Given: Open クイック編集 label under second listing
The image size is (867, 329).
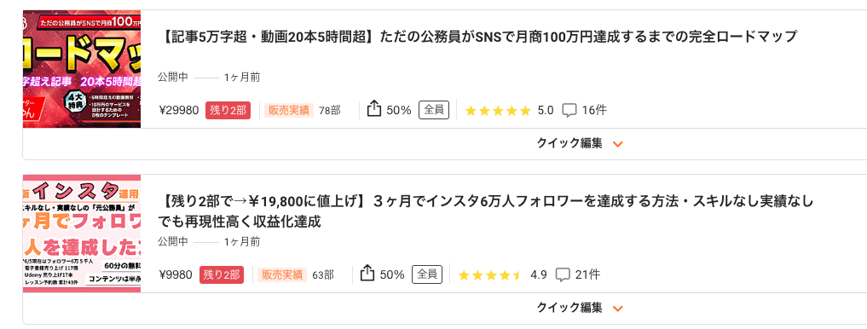Looking at the screenshot, I should coord(569,308).
